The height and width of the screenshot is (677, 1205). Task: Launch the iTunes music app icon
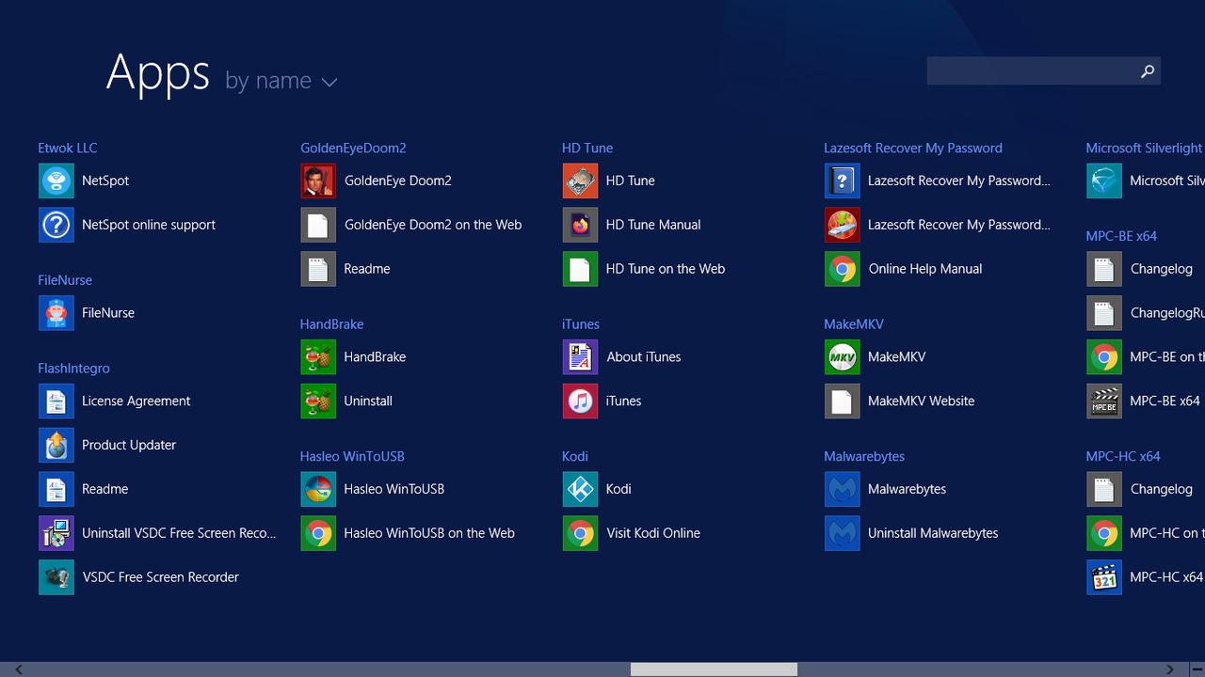coord(580,401)
